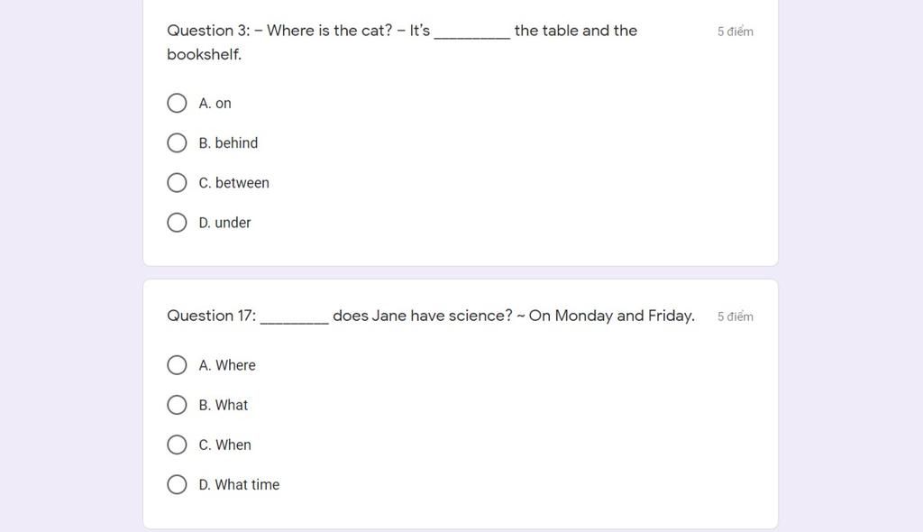Click the 'A. Where' answer label text

227,365
